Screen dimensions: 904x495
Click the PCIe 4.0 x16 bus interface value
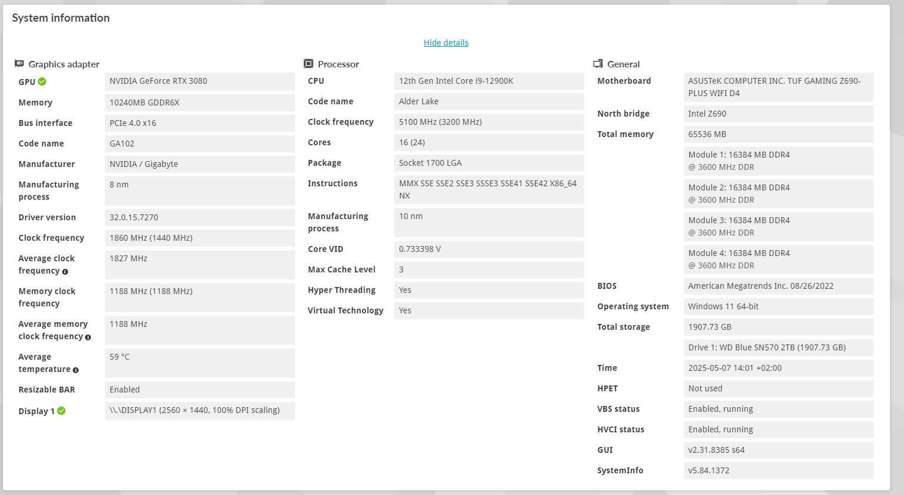pyautogui.click(x=199, y=123)
